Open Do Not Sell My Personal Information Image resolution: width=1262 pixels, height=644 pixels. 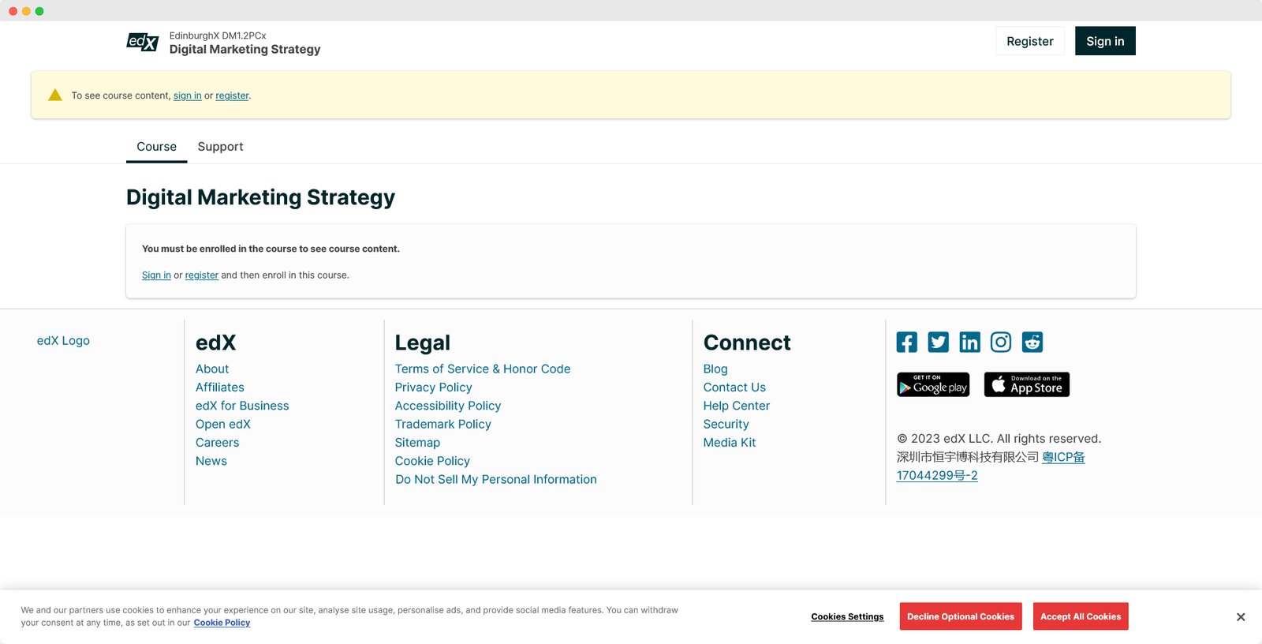click(496, 479)
